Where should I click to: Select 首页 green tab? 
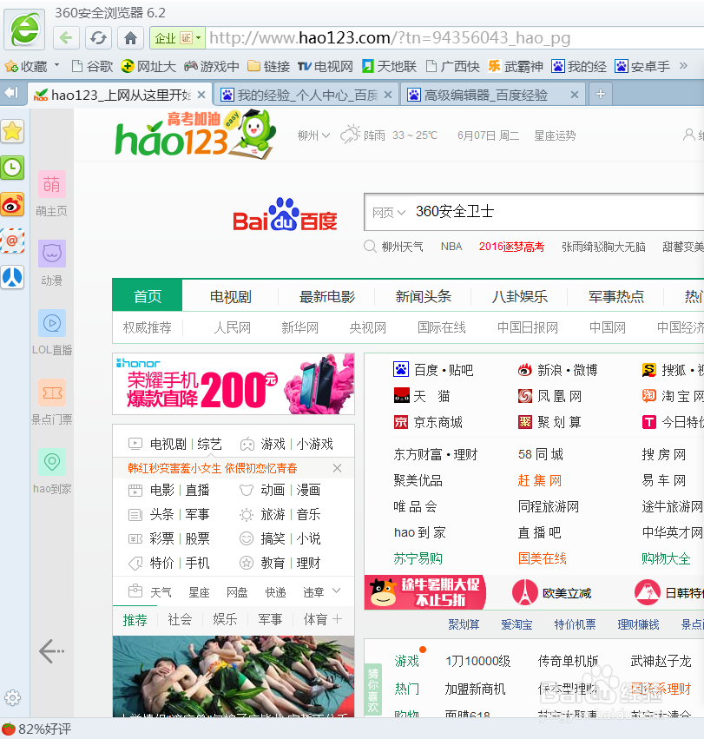pos(147,295)
